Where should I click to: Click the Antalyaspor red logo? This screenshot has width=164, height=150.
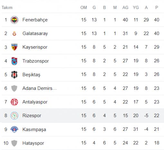[14, 102]
